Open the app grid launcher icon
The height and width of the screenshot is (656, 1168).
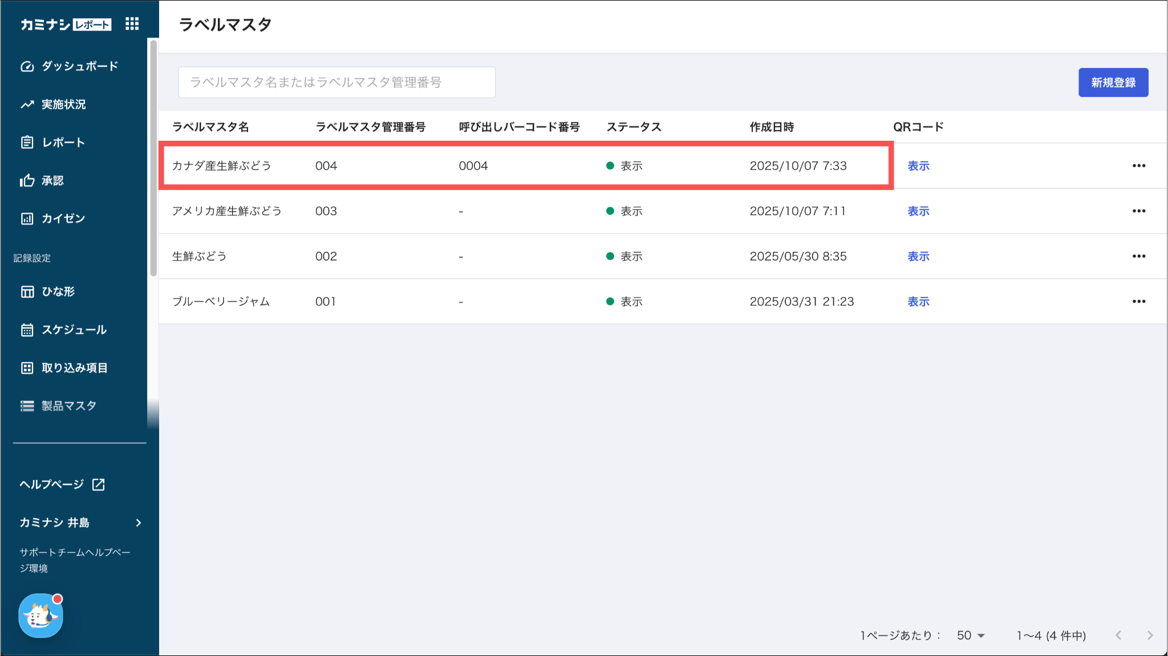tap(132, 24)
